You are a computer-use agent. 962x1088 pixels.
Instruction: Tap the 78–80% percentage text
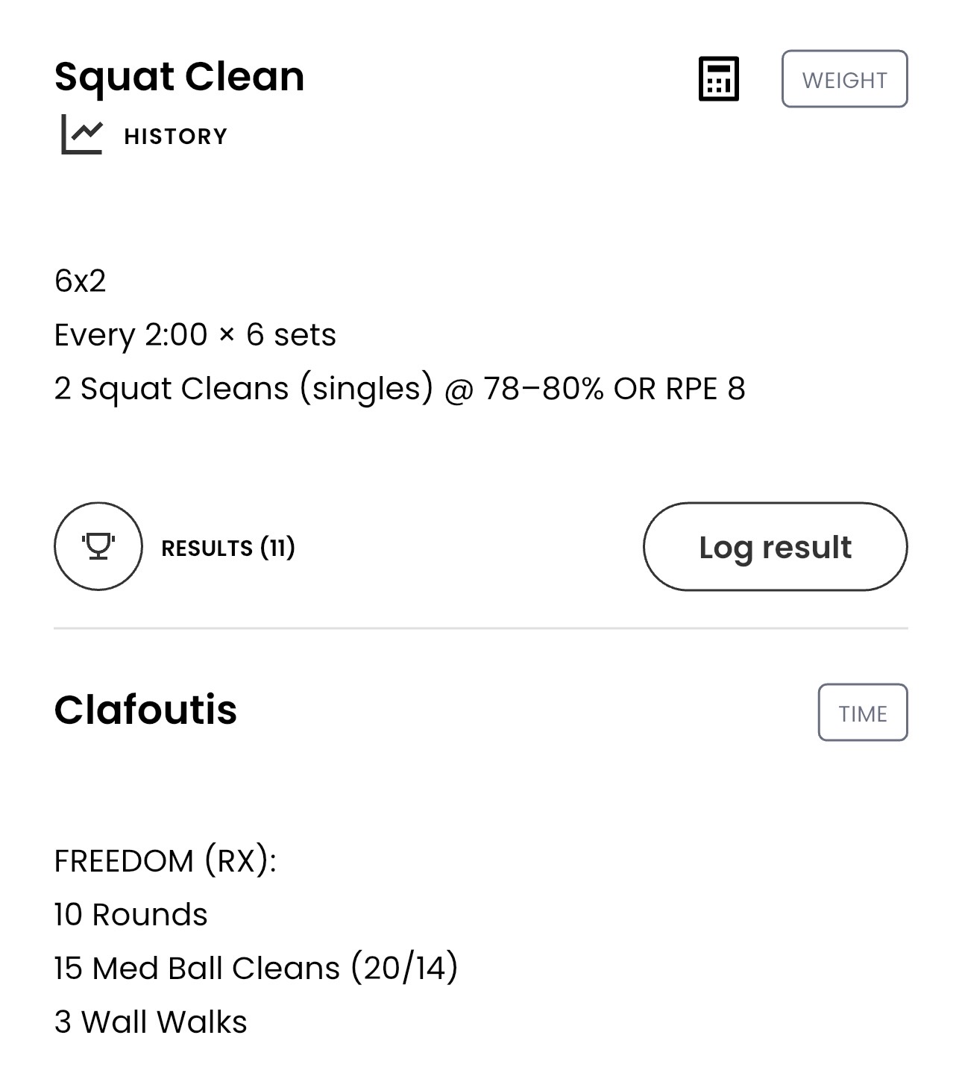pyautogui.click(x=544, y=389)
